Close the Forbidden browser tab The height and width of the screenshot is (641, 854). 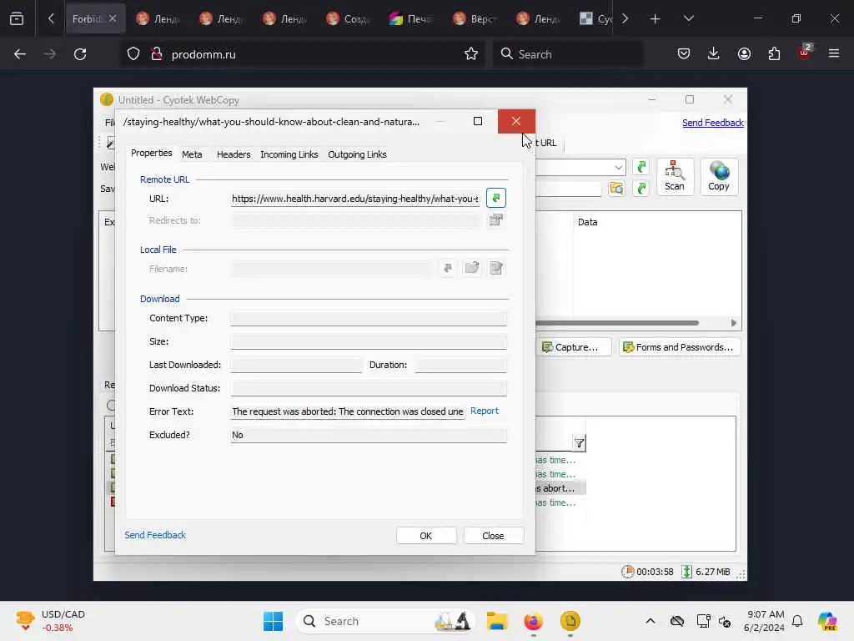(x=113, y=18)
